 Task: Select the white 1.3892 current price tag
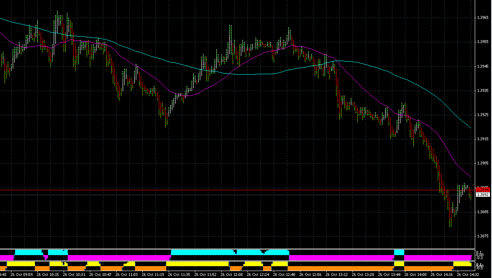(x=483, y=195)
